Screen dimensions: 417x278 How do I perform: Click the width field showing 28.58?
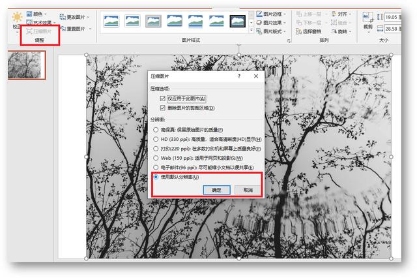392,29
